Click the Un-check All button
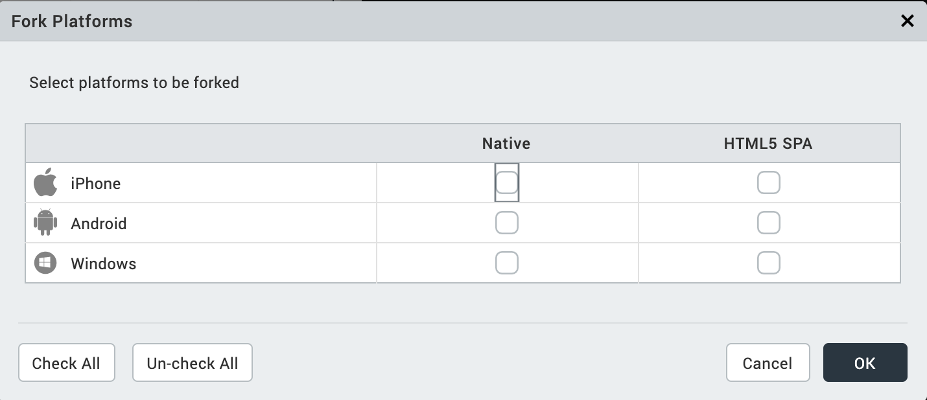927x400 pixels. click(193, 363)
